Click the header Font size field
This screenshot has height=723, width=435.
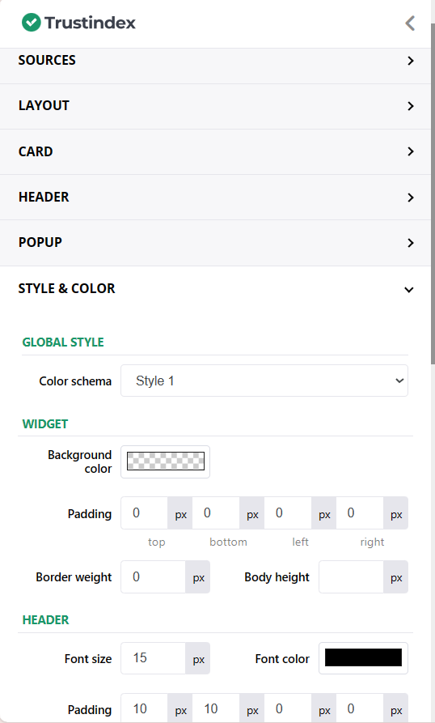154,658
